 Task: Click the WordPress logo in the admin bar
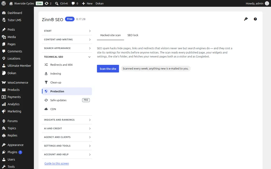point(4,3)
